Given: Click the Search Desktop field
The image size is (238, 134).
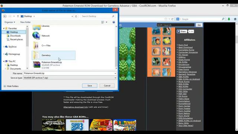Looking at the screenshot, I should (x=98, y=16).
